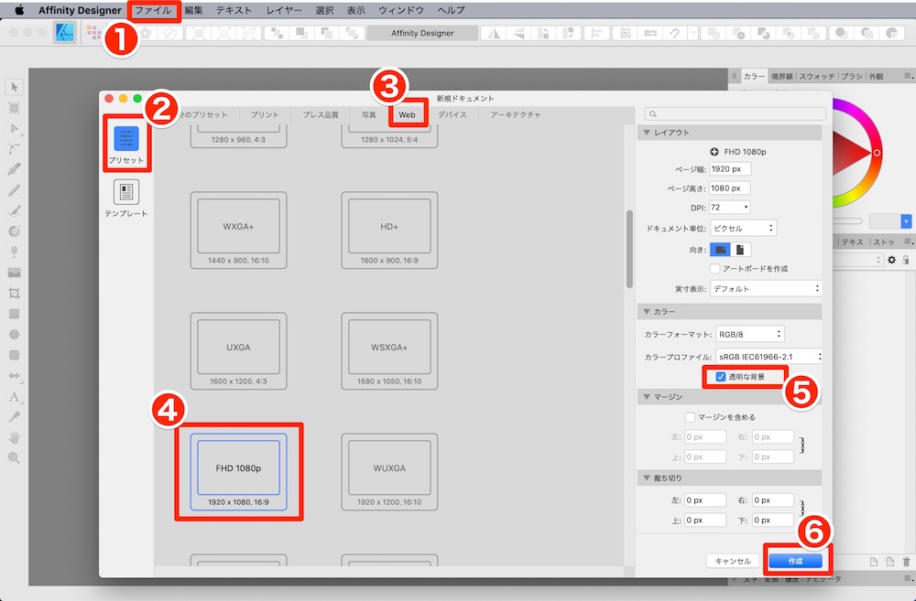
Task: Open the カラープロファイル dropdown
Action: point(769,356)
